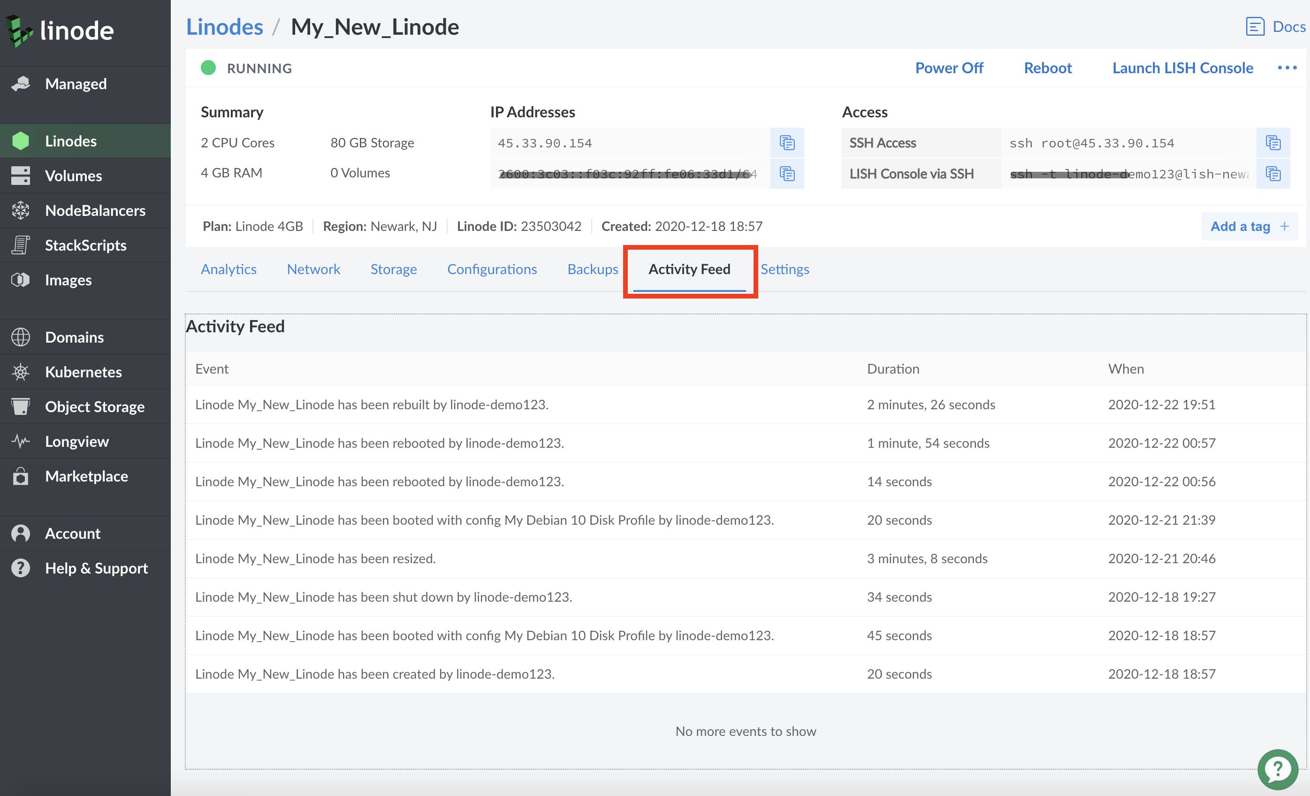1310x796 pixels.
Task: Open Marketplace from the sidebar
Action: tap(86, 476)
